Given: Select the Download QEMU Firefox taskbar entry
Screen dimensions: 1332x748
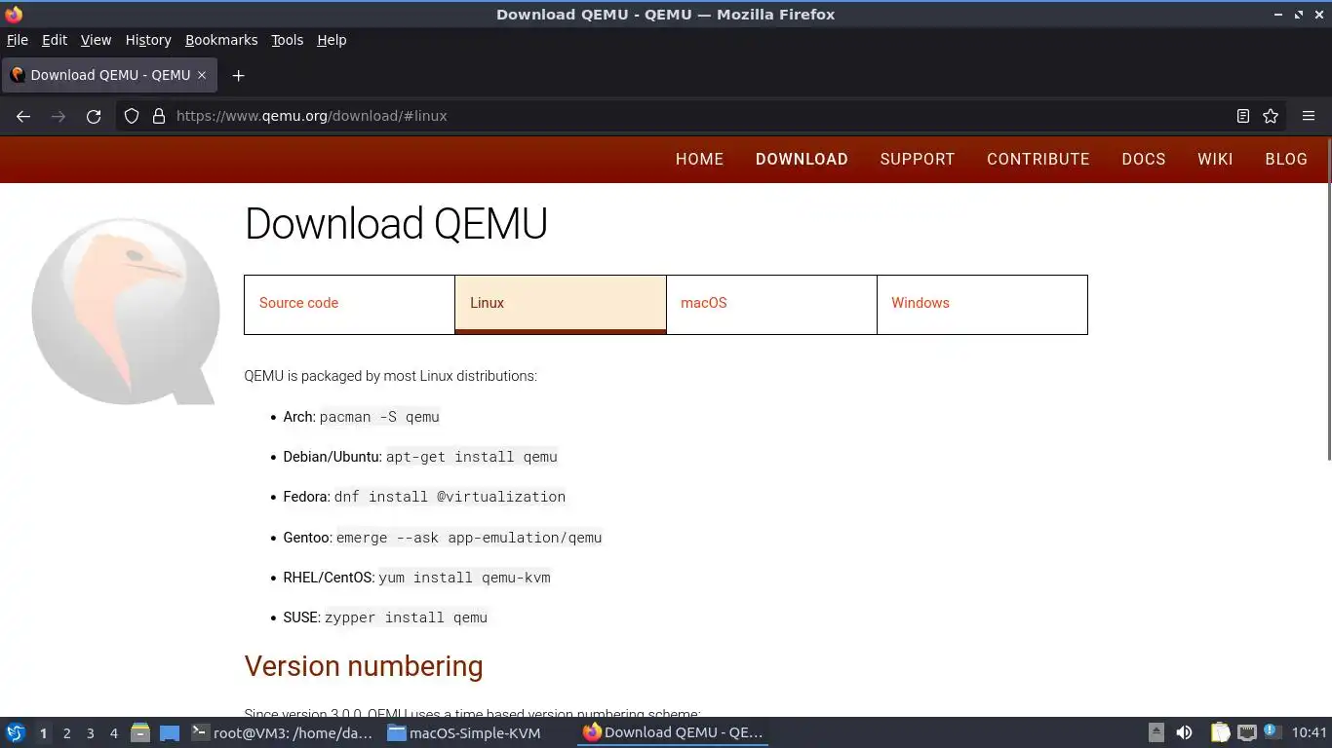Looking at the screenshot, I should tap(673, 732).
